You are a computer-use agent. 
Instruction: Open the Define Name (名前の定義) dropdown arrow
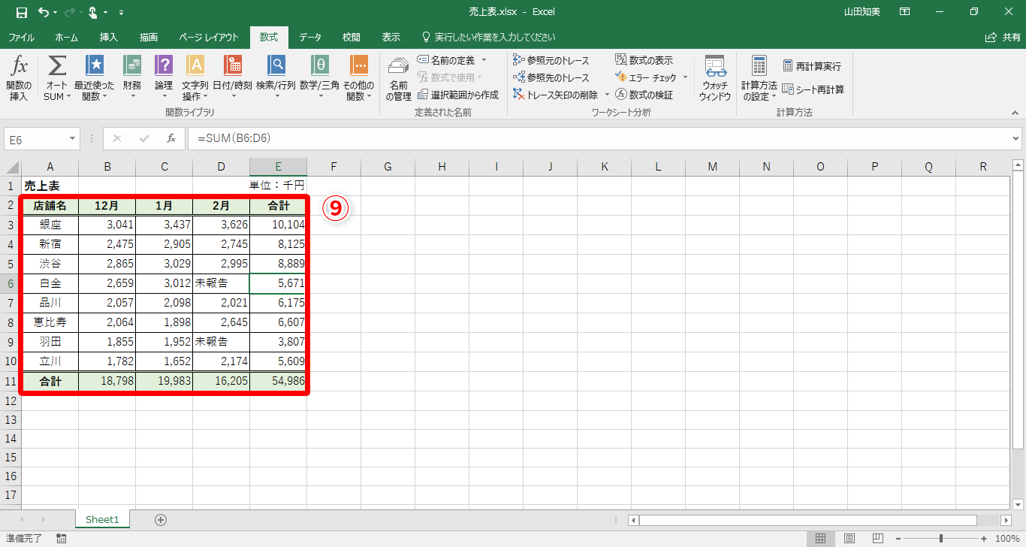click(x=484, y=60)
